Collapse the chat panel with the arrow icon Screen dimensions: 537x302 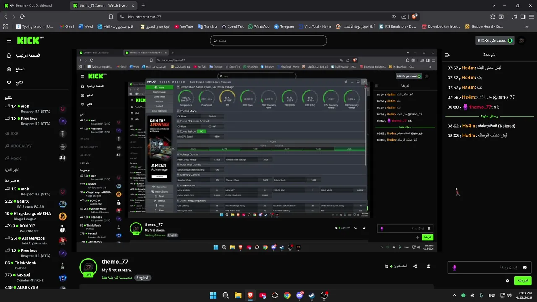click(447, 55)
